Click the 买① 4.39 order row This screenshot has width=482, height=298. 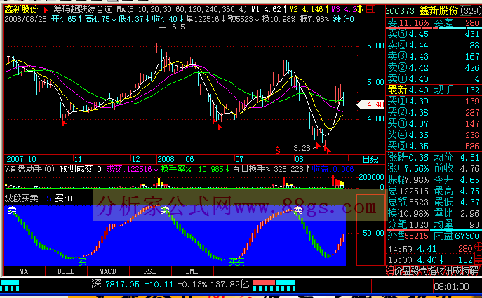[434, 102]
